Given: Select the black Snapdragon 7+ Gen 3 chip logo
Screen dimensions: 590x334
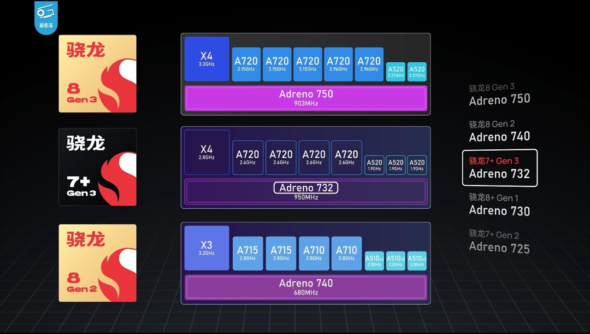Looking at the screenshot, I should coord(97,167).
